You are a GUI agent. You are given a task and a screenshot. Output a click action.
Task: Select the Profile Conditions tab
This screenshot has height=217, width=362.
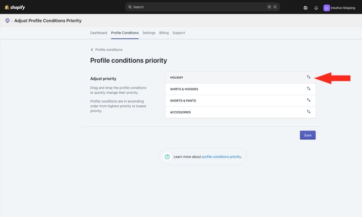125,33
